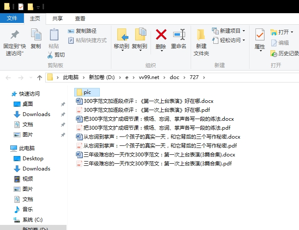
Task: Select 300字范文加逐段点评 docx file
Action: click(x=145, y=101)
